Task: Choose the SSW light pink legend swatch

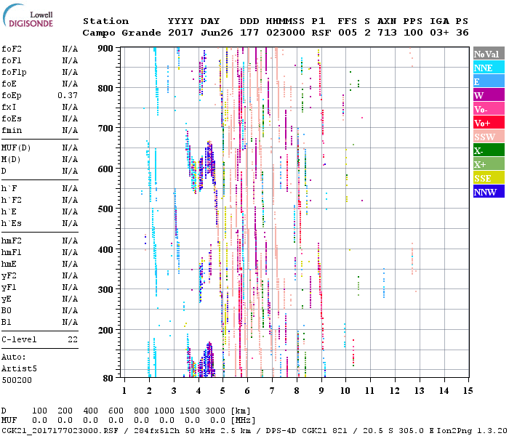Action: coord(488,137)
